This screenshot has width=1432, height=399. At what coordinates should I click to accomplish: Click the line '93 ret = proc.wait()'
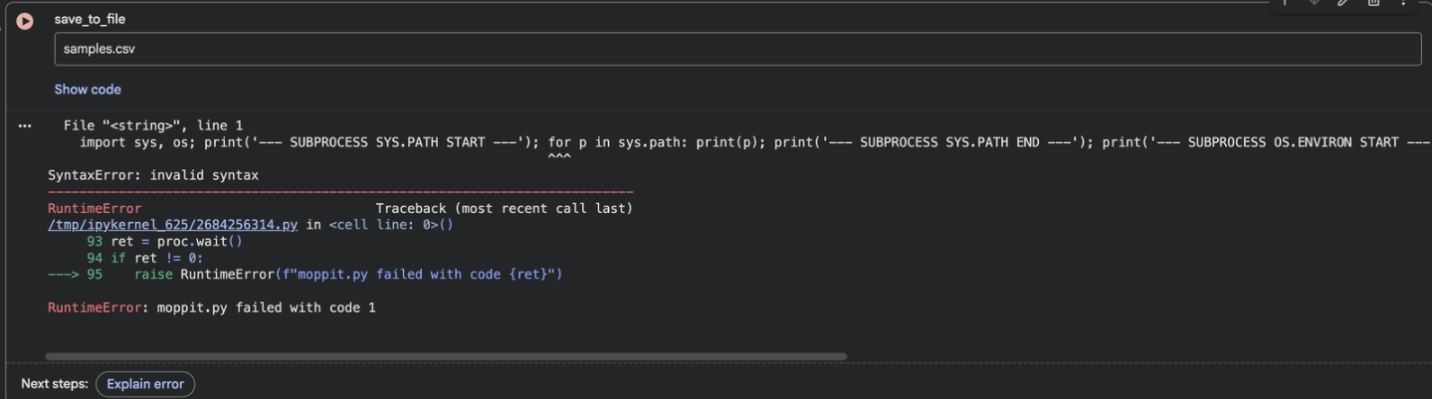point(165,242)
